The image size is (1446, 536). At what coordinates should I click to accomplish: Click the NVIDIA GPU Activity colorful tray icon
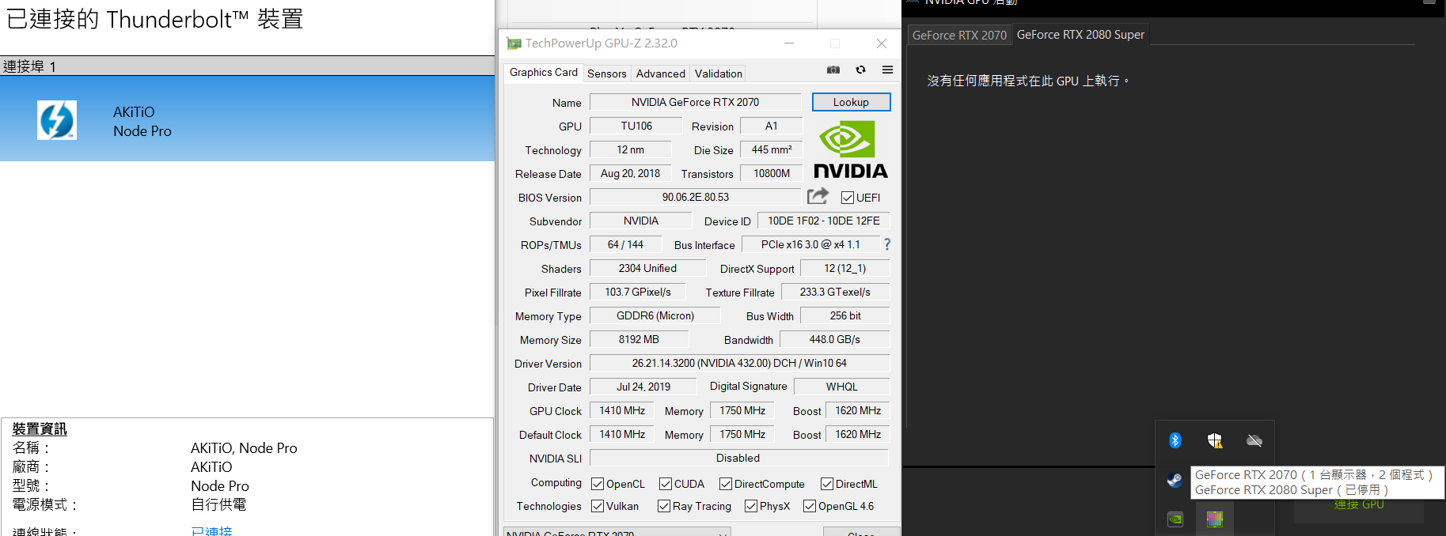[x=1215, y=519]
